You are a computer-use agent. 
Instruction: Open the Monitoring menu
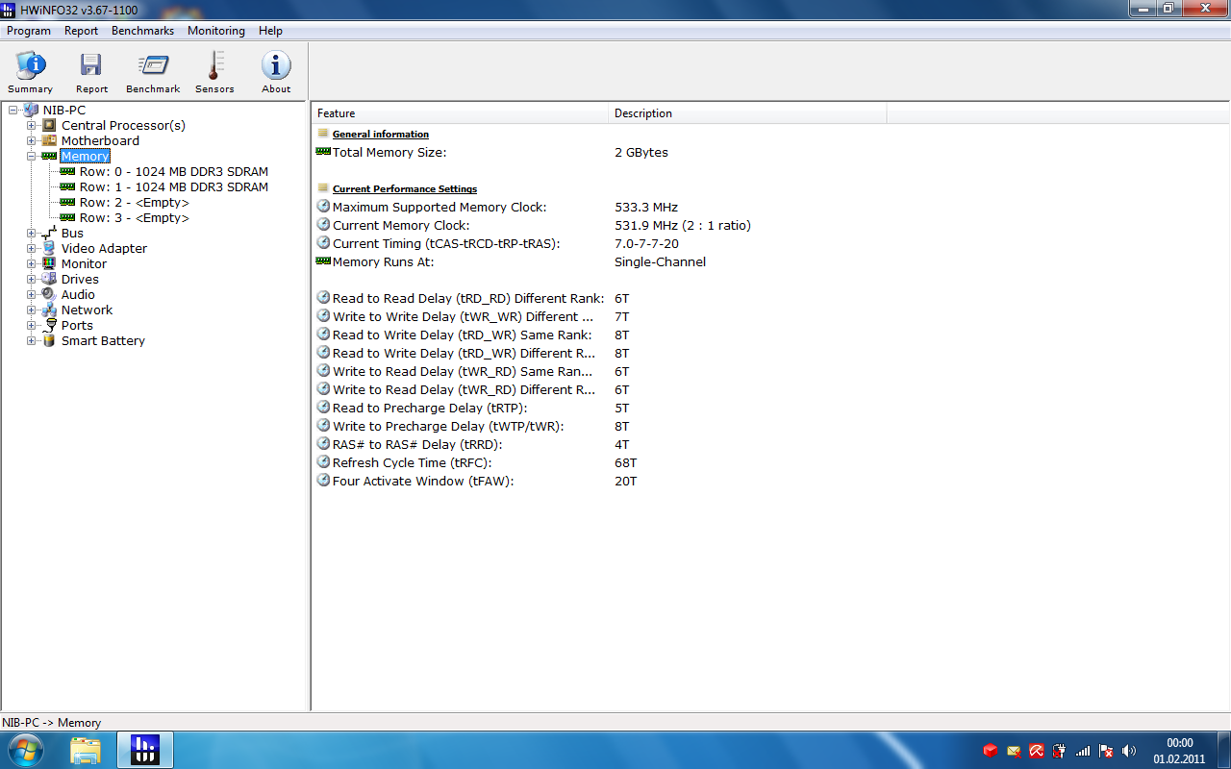(x=216, y=31)
